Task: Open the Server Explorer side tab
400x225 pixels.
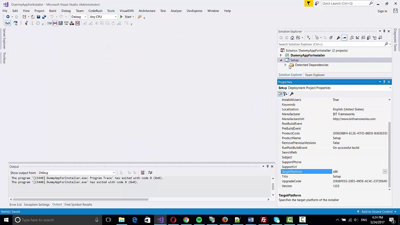Action: 4,39
